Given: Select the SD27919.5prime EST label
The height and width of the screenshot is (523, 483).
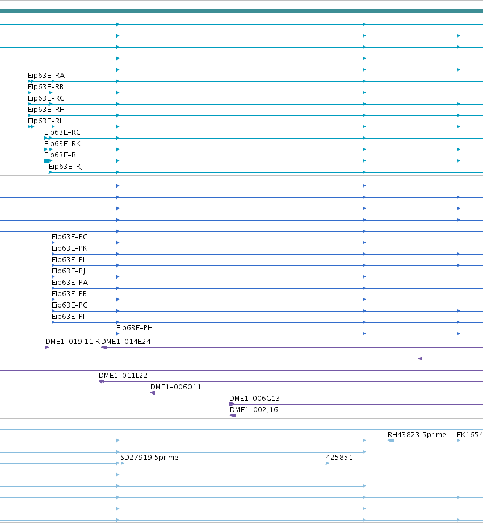Looking at the screenshot, I should click(x=149, y=457).
